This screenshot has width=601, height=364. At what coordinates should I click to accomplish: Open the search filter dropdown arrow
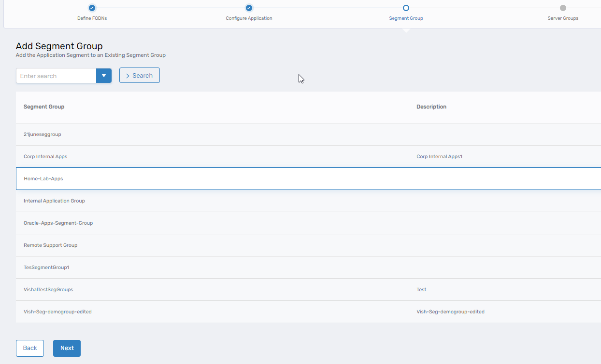[104, 76]
